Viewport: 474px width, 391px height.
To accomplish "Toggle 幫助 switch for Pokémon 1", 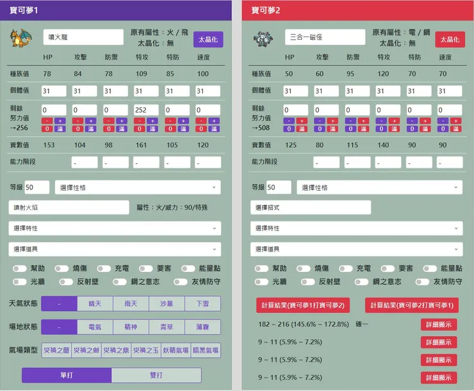I will pyautogui.click(x=20, y=268).
